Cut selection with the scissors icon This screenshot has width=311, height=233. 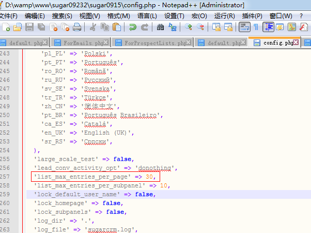pyautogui.click(x=92, y=27)
